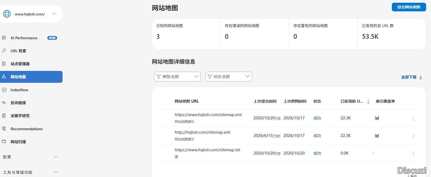Open index coverage chart for http://hqbsh.com/sitemap.xml

(377, 136)
